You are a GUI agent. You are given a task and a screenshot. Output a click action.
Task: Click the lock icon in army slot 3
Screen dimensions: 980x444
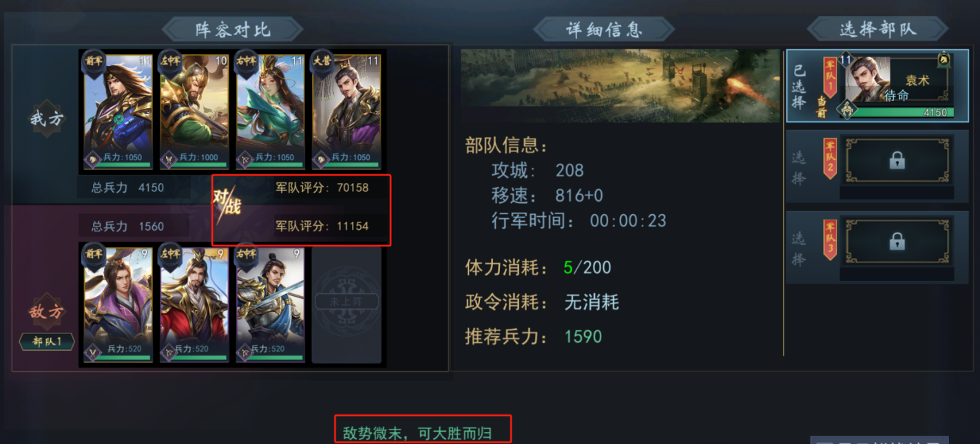(897, 241)
